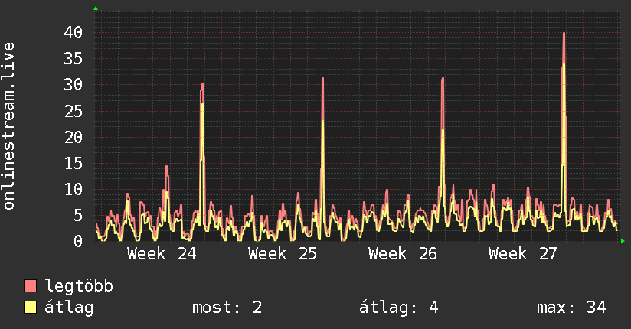Click the green arrow ending the x-axis
This screenshot has height=329, width=631.
coord(623,241)
